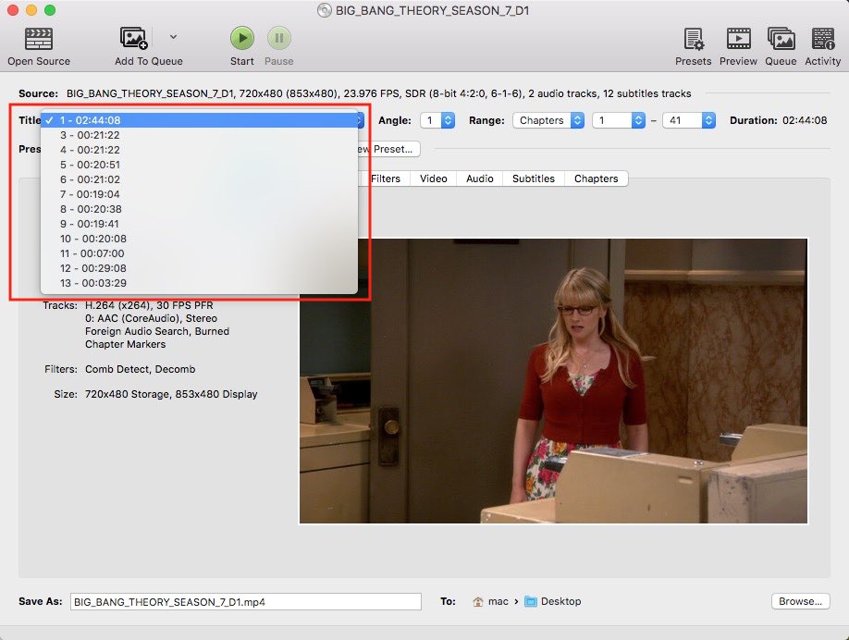Image resolution: width=849 pixels, height=640 pixels.
Task: Click the Save As filename field
Action: click(245, 601)
